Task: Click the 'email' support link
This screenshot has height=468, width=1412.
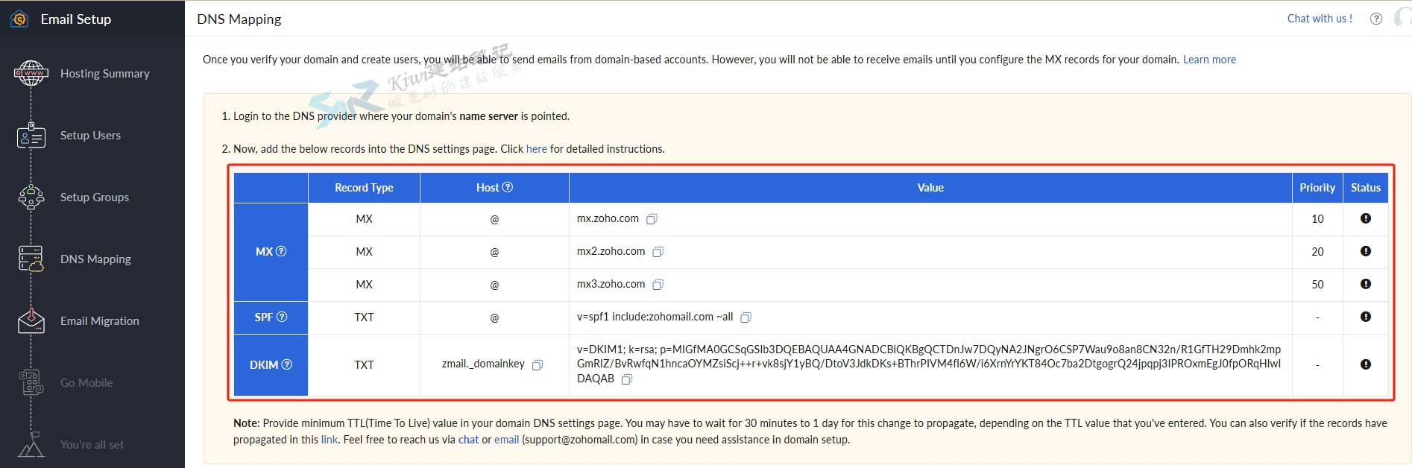Action: tap(506, 440)
